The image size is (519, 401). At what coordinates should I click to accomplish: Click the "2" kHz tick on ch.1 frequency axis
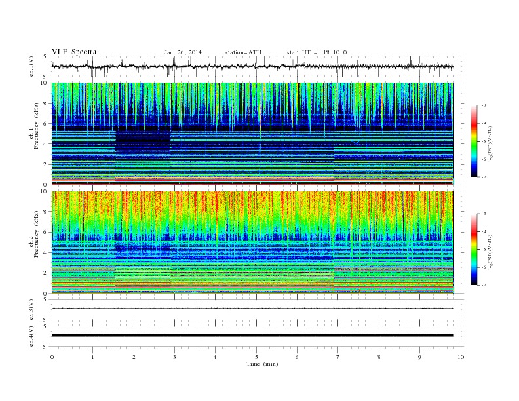point(45,164)
